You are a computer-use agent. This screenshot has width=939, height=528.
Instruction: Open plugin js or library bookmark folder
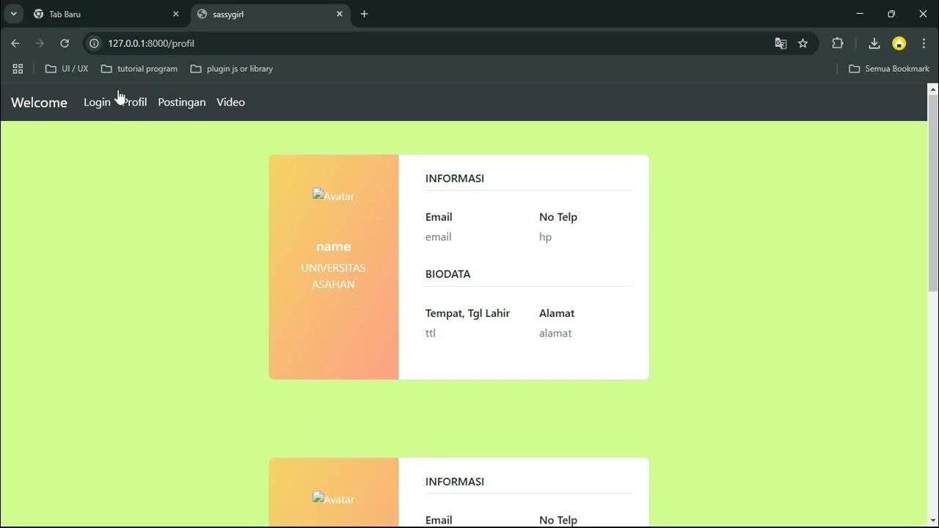[232, 69]
